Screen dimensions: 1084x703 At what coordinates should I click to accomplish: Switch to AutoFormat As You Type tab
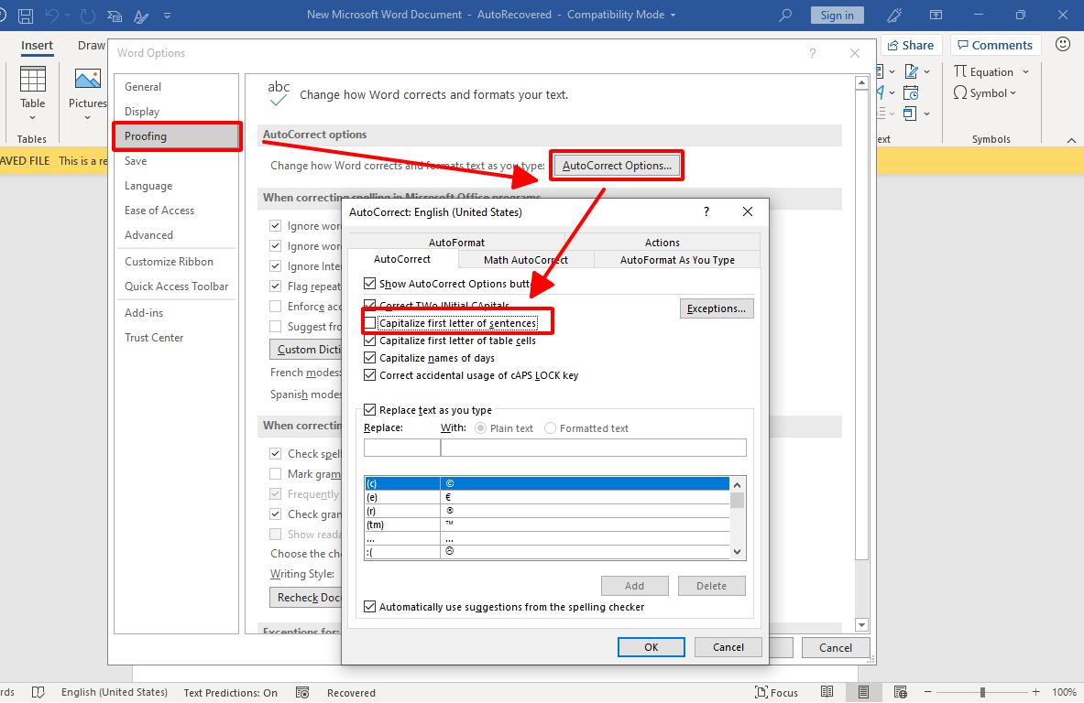677,260
